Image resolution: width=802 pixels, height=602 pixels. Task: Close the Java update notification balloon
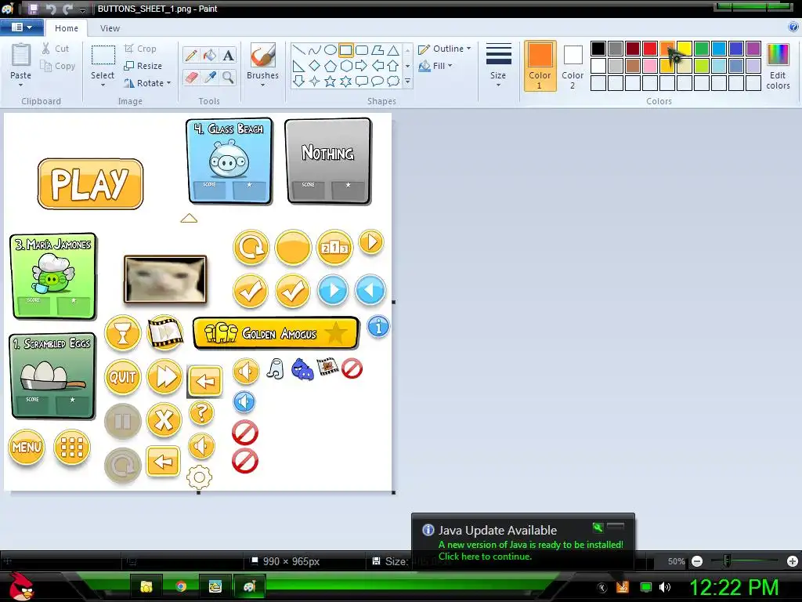616,526
